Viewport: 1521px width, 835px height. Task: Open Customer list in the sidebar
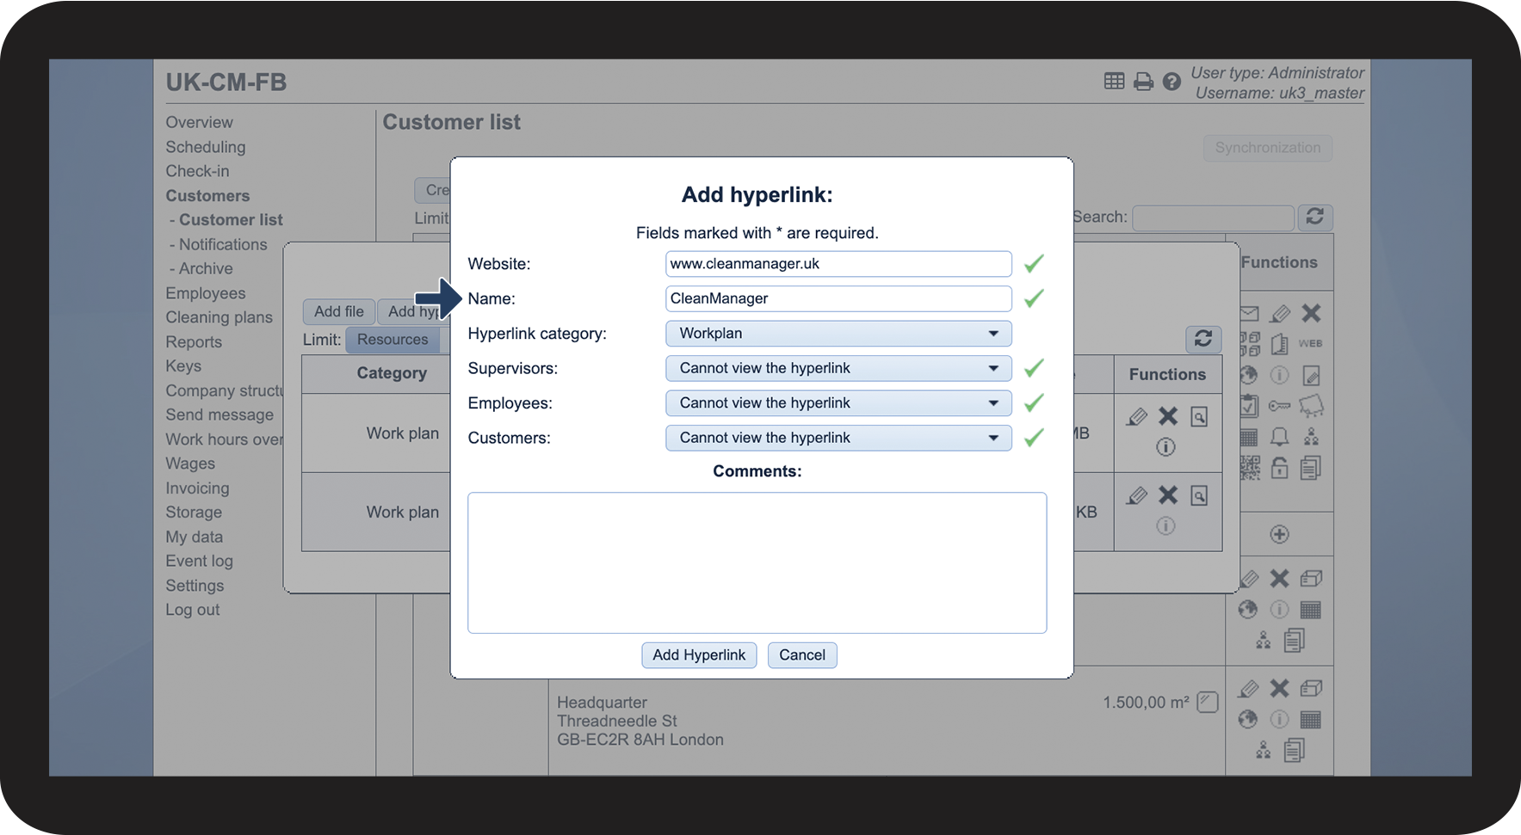click(231, 220)
